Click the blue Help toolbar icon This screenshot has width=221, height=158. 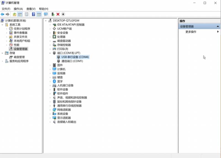[x=33, y=14]
